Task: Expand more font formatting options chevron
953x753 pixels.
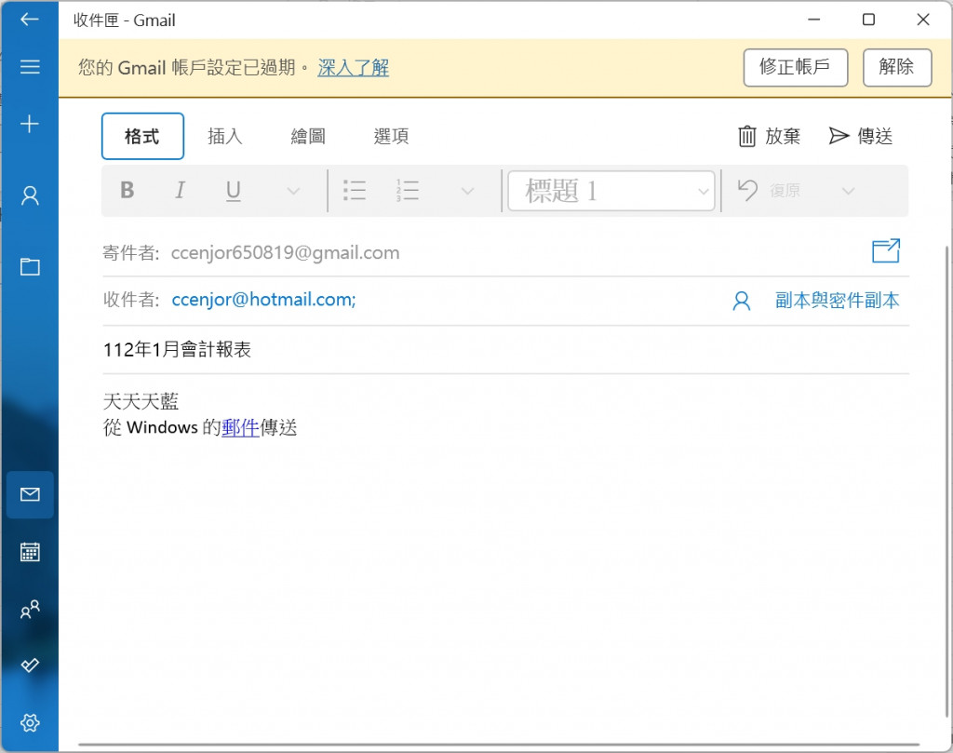Action: 293,192
